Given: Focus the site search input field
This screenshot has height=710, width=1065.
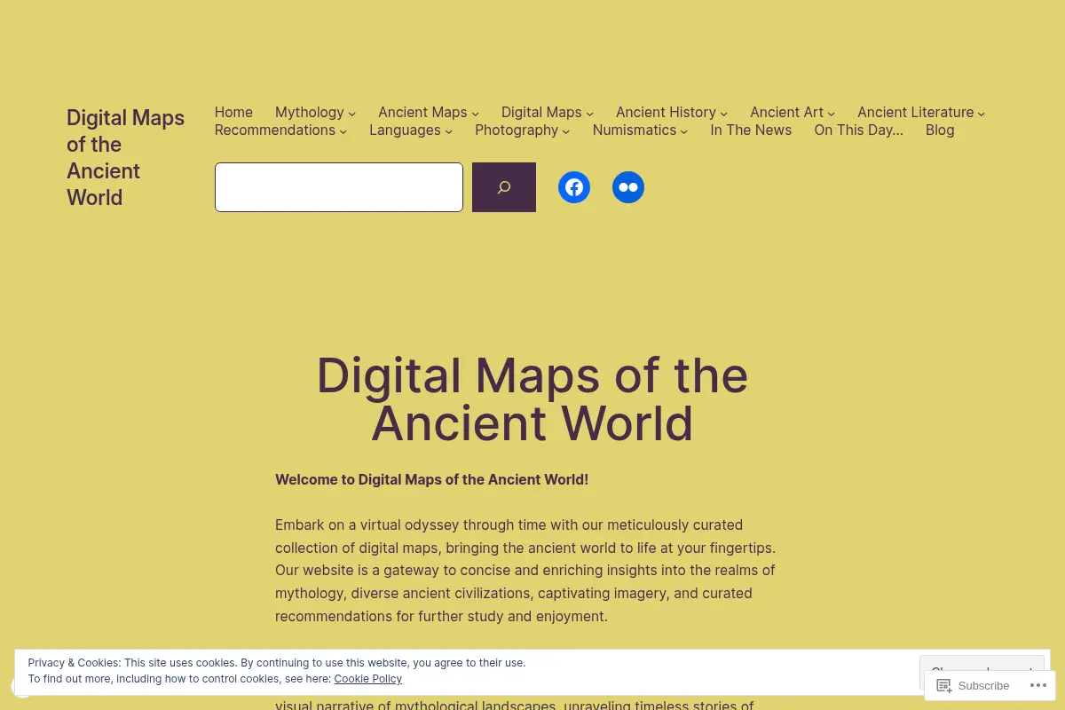Looking at the screenshot, I should 339,187.
